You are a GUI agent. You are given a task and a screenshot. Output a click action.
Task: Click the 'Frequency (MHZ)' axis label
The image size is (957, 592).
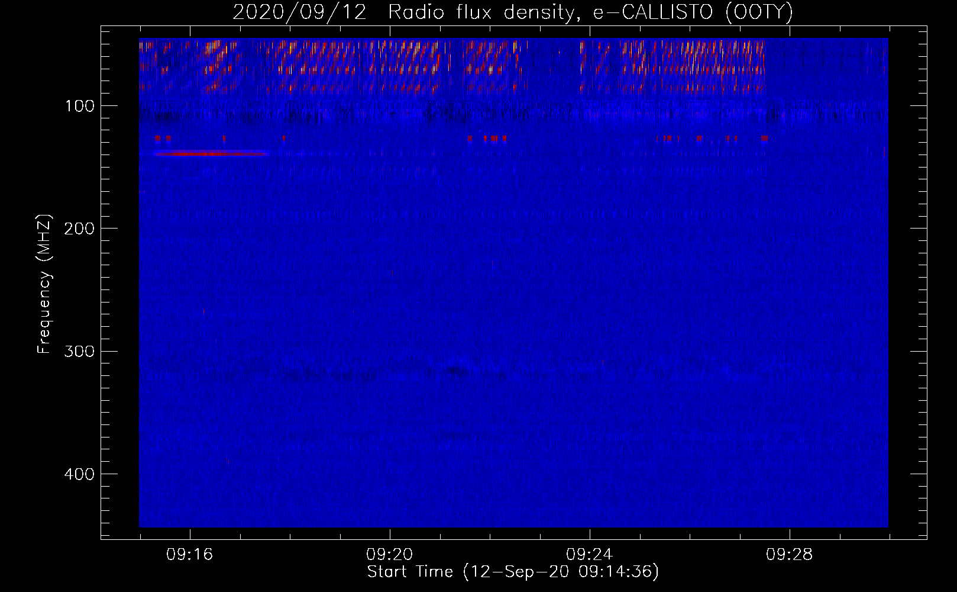coord(44,284)
